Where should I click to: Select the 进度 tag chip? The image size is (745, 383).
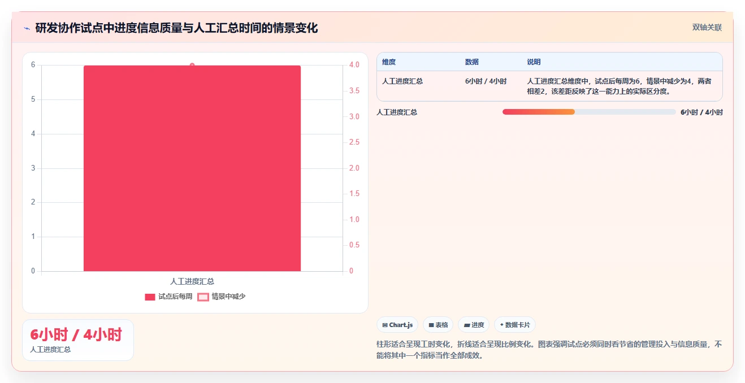click(x=474, y=325)
